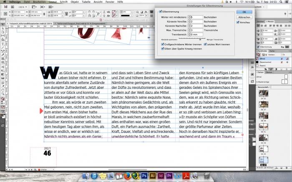Launch Photoshop from the Dock

tap(144, 175)
